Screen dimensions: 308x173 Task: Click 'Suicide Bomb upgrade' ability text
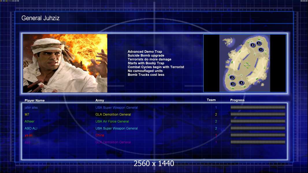click(x=146, y=55)
